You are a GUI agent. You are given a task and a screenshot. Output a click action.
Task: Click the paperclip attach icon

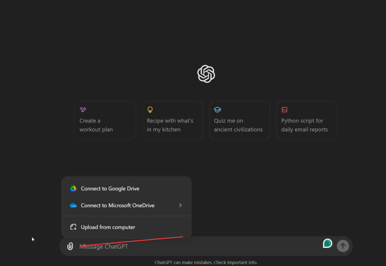[70, 246]
